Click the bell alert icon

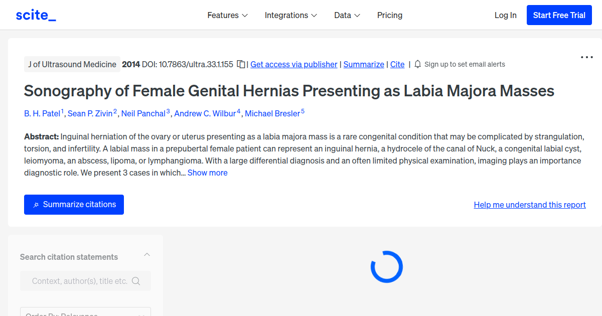418,64
